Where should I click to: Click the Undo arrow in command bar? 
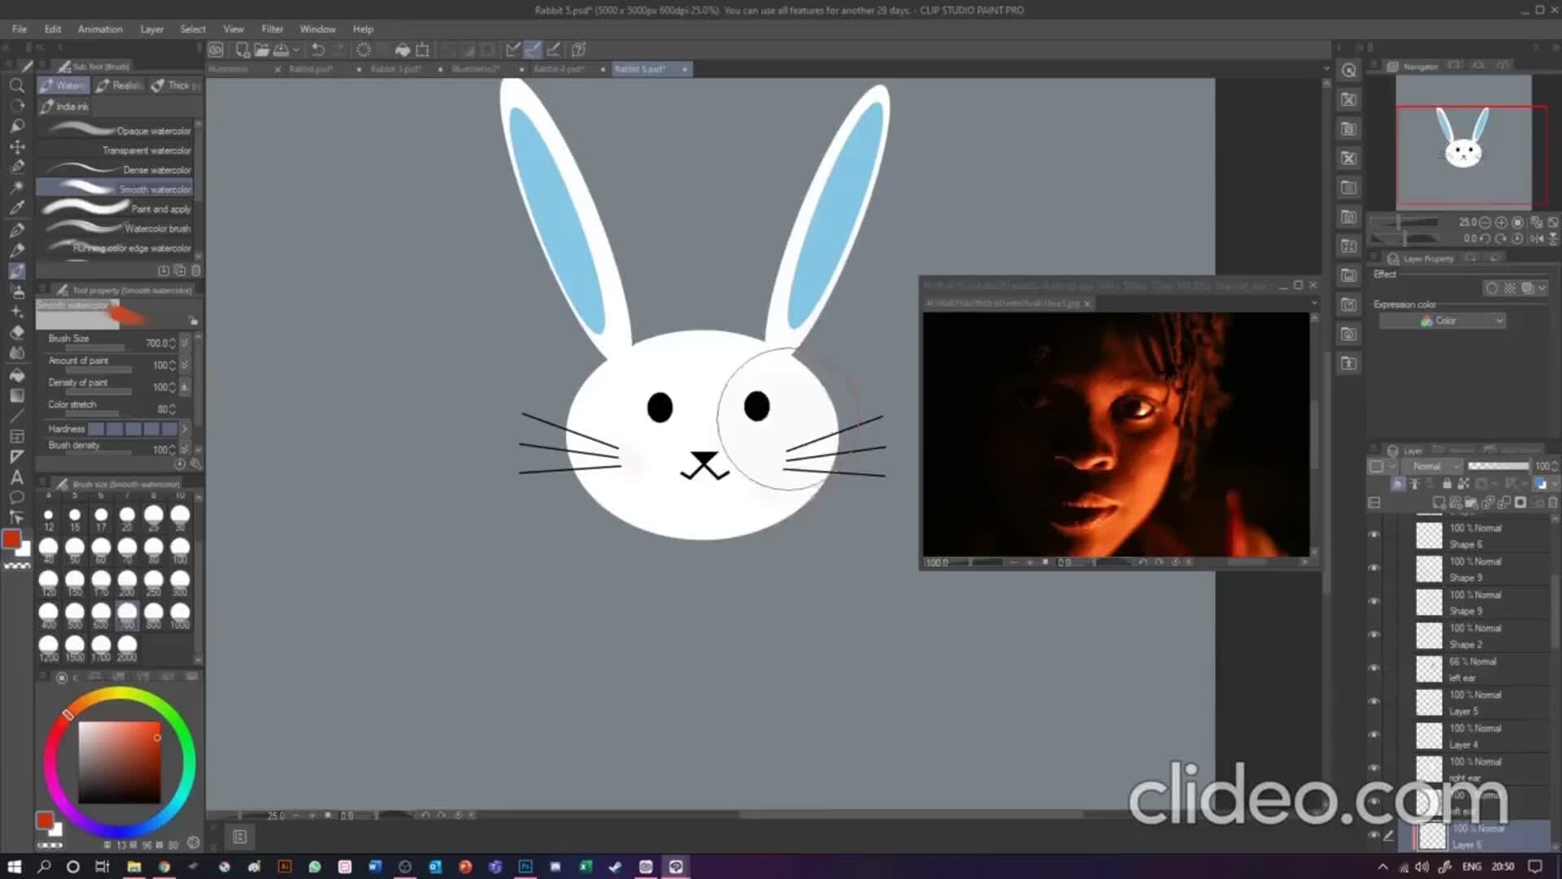click(x=318, y=50)
